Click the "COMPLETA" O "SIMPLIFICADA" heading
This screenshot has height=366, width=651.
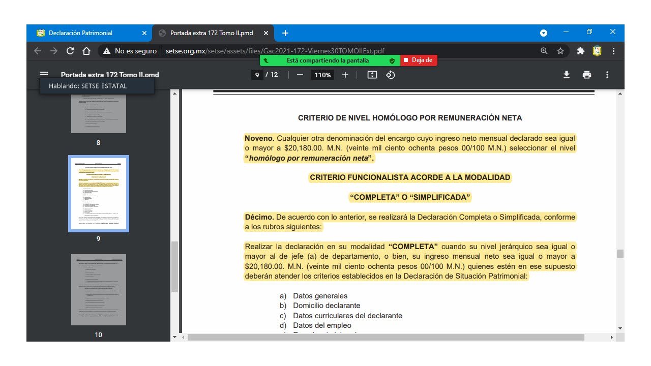coord(410,197)
